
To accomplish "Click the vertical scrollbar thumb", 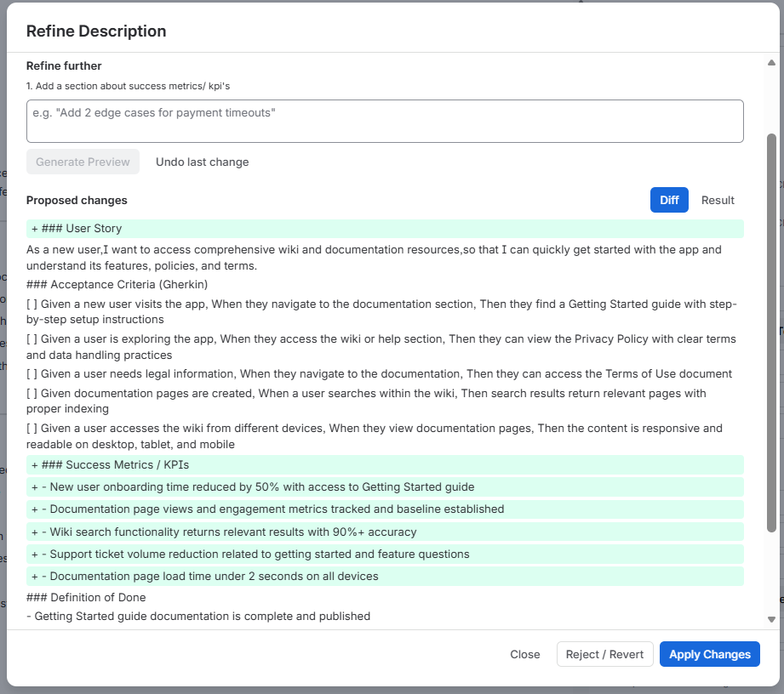I will click(771, 333).
